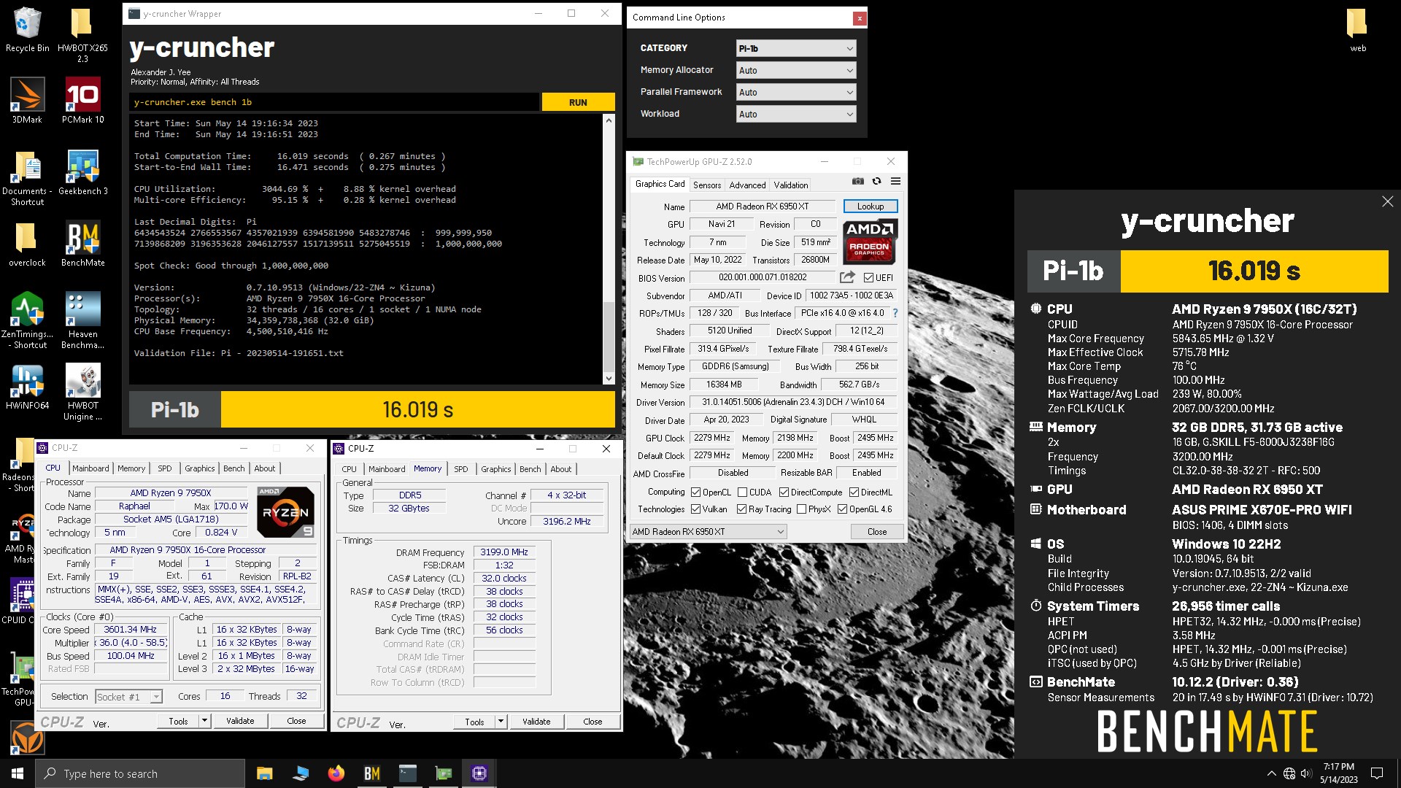Click the Lookup button in GPU-Z

(x=871, y=206)
